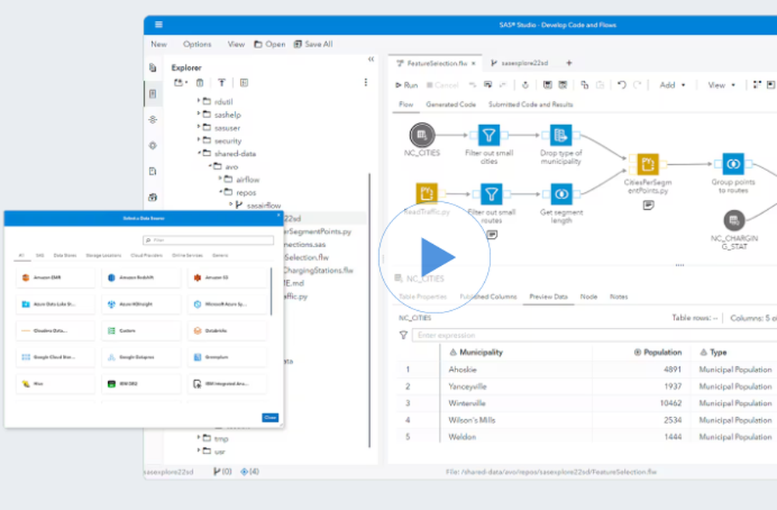Select the Get segment length node
777x510 pixels.
point(562,194)
